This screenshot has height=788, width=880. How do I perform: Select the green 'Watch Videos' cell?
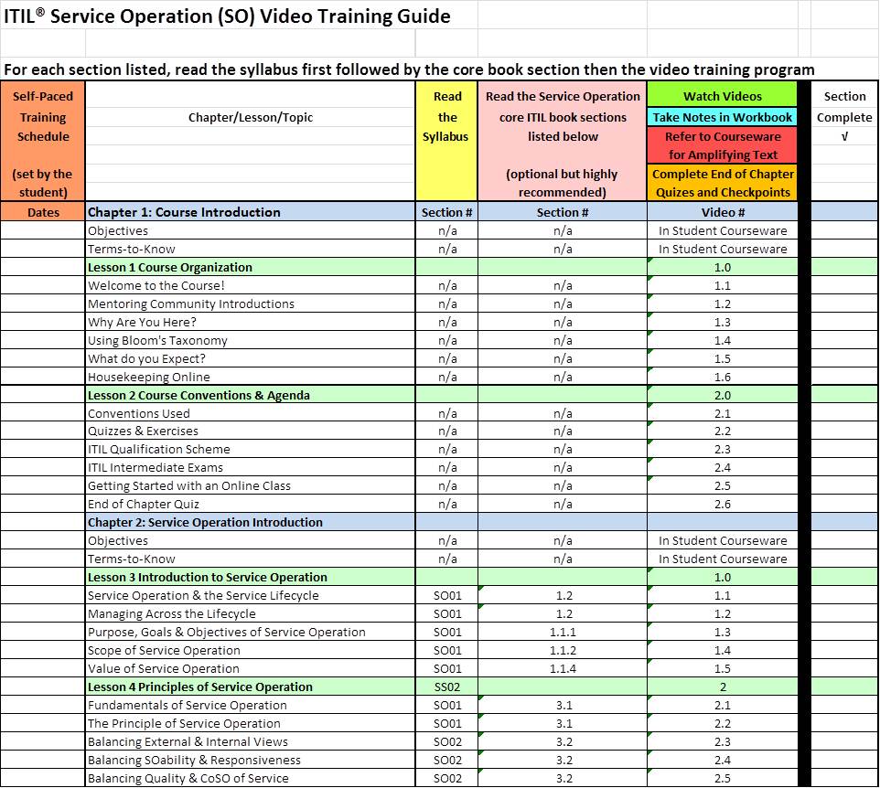722,96
